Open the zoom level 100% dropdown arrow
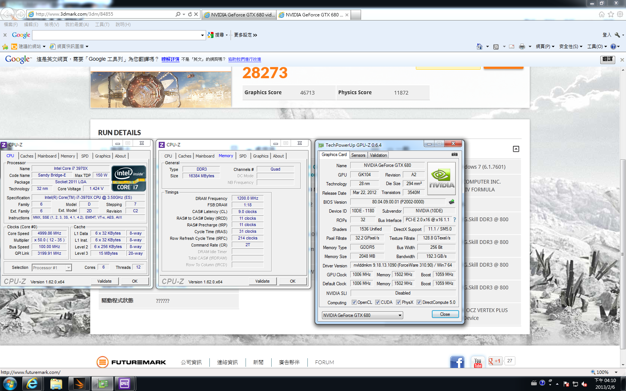Viewport: 626px width, 391px height. [616, 372]
